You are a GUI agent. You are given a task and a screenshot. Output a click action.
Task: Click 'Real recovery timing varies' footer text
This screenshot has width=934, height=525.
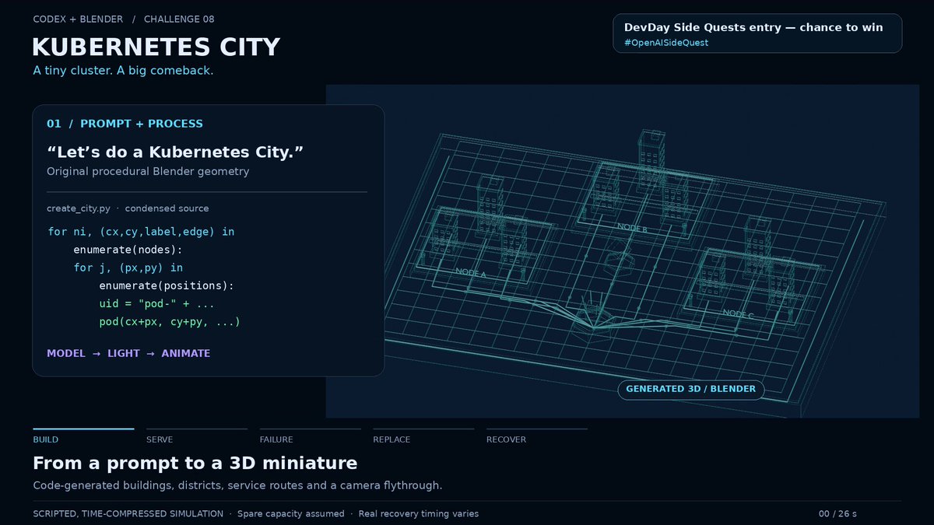coord(419,514)
